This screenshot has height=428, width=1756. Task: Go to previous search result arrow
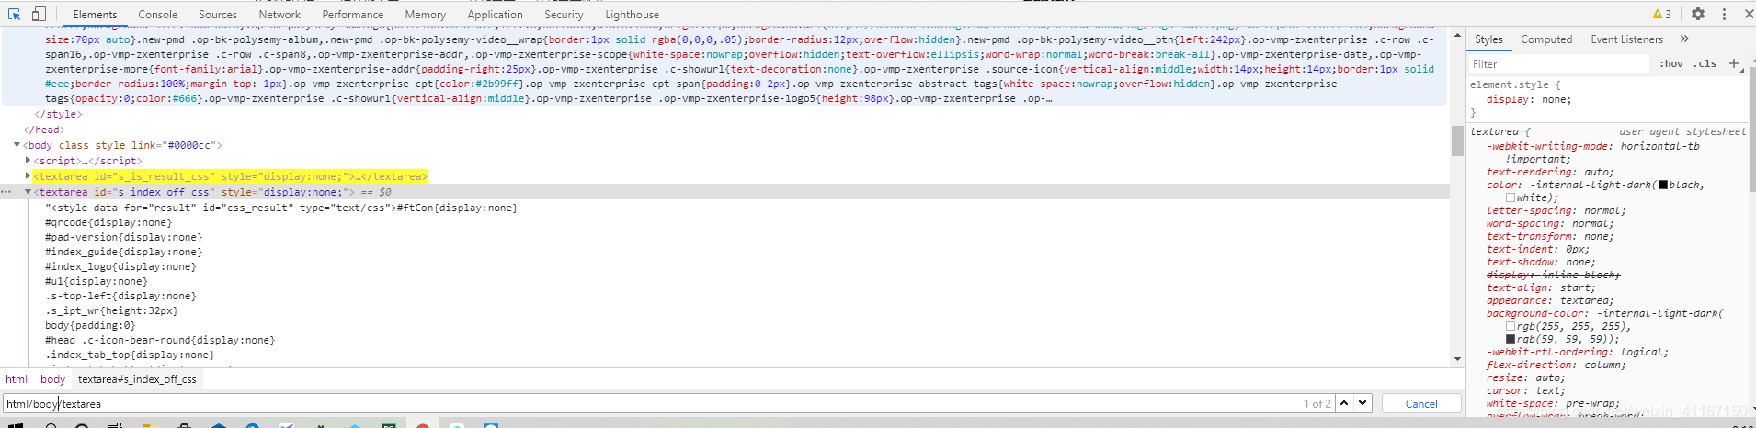pyautogui.click(x=1344, y=403)
